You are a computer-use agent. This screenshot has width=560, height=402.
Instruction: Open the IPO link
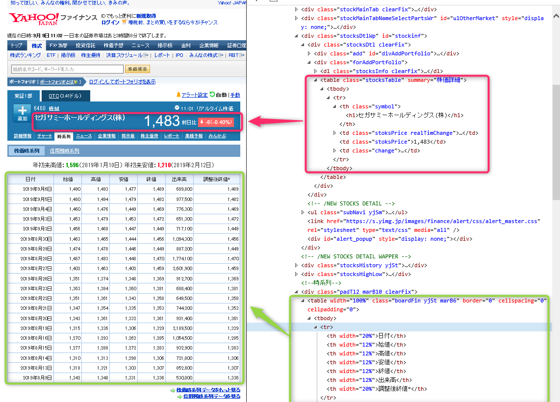(x=179, y=55)
